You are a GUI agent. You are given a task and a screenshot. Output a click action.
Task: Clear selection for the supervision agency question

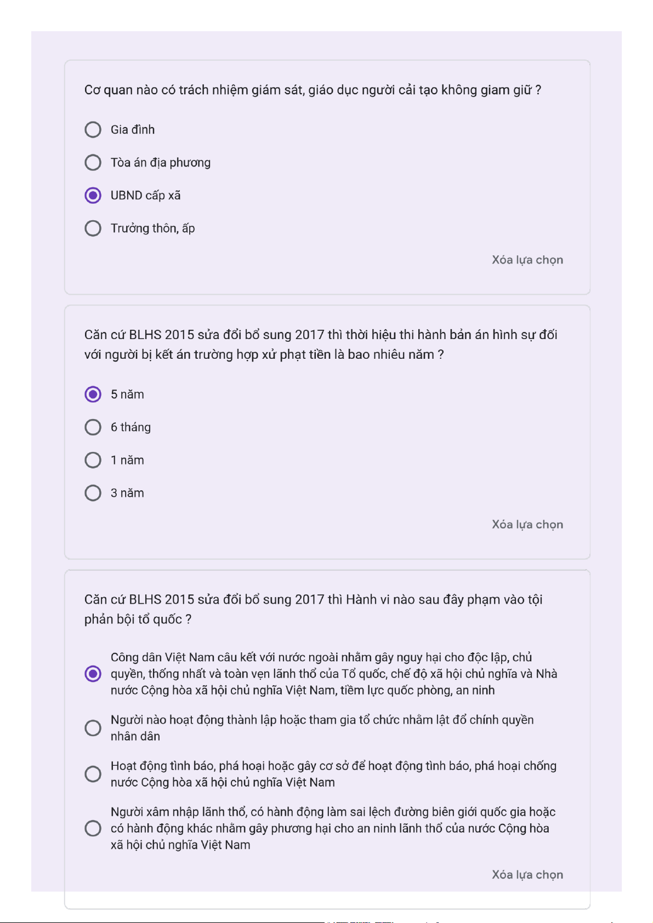click(527, 260)
